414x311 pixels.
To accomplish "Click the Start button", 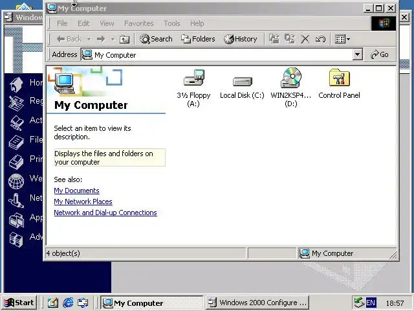I will [x=19, y=303].
